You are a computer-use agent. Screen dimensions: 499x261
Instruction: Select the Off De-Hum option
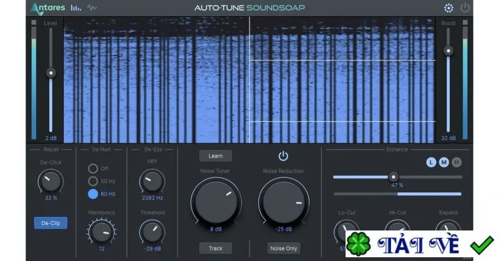(x=93, y=168)
